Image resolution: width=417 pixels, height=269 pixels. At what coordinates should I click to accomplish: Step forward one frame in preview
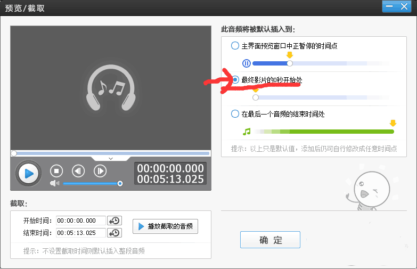(x=100, y=171)
